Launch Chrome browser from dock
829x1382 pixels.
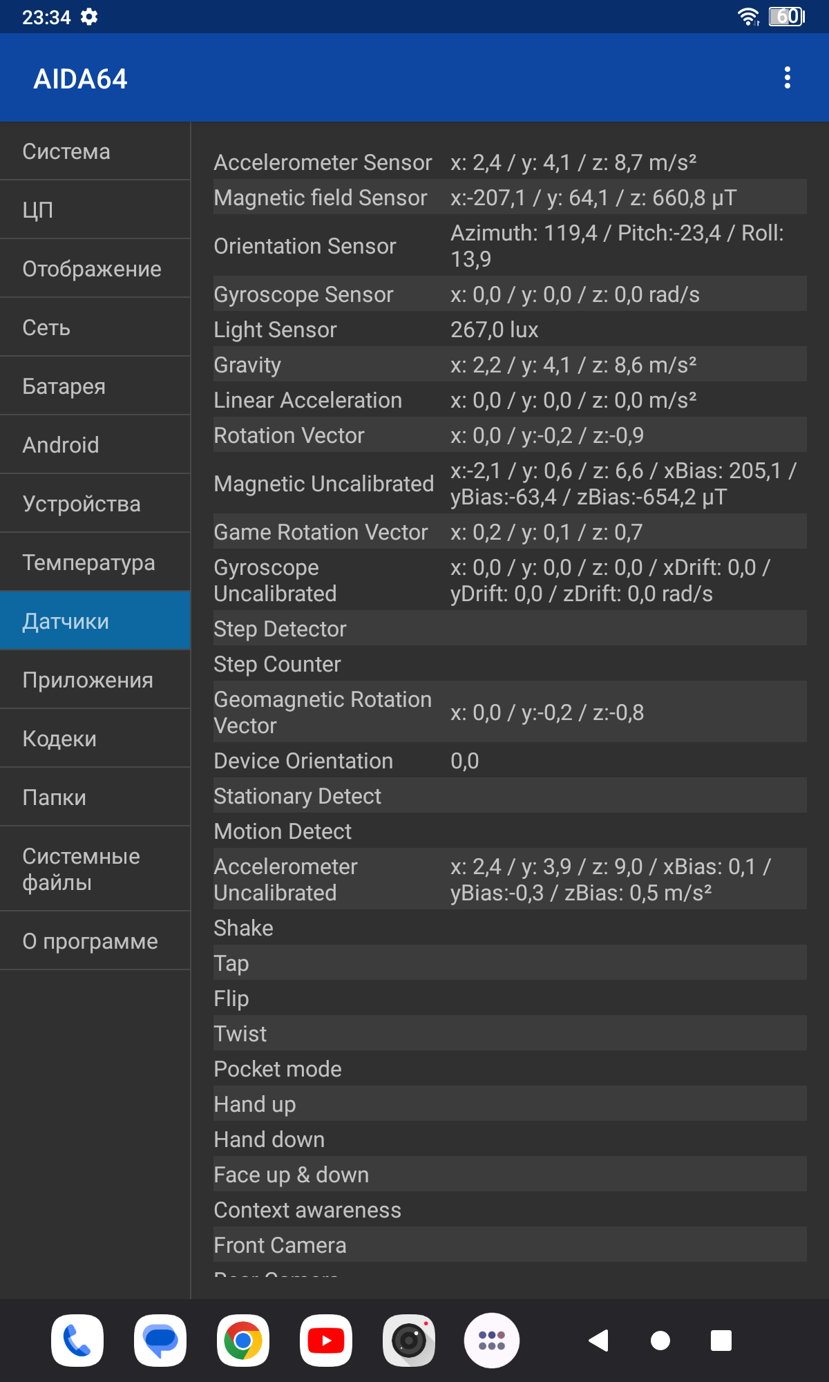click(x=243, y=1341)
